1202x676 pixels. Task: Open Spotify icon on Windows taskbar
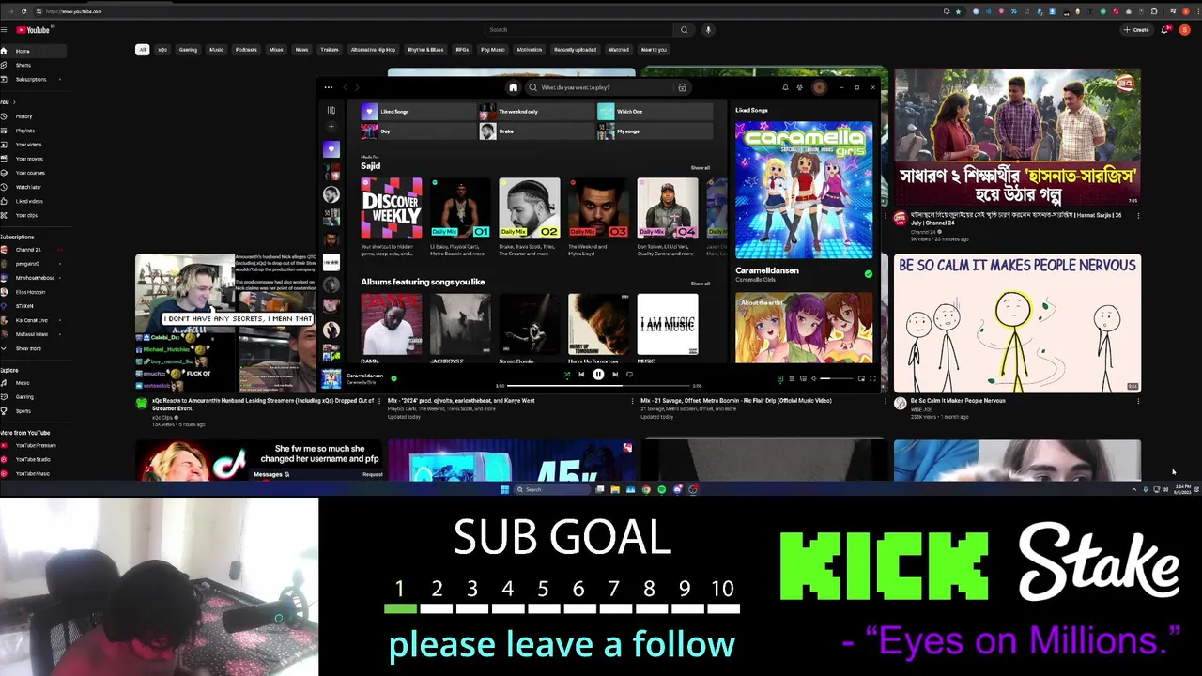661,489
